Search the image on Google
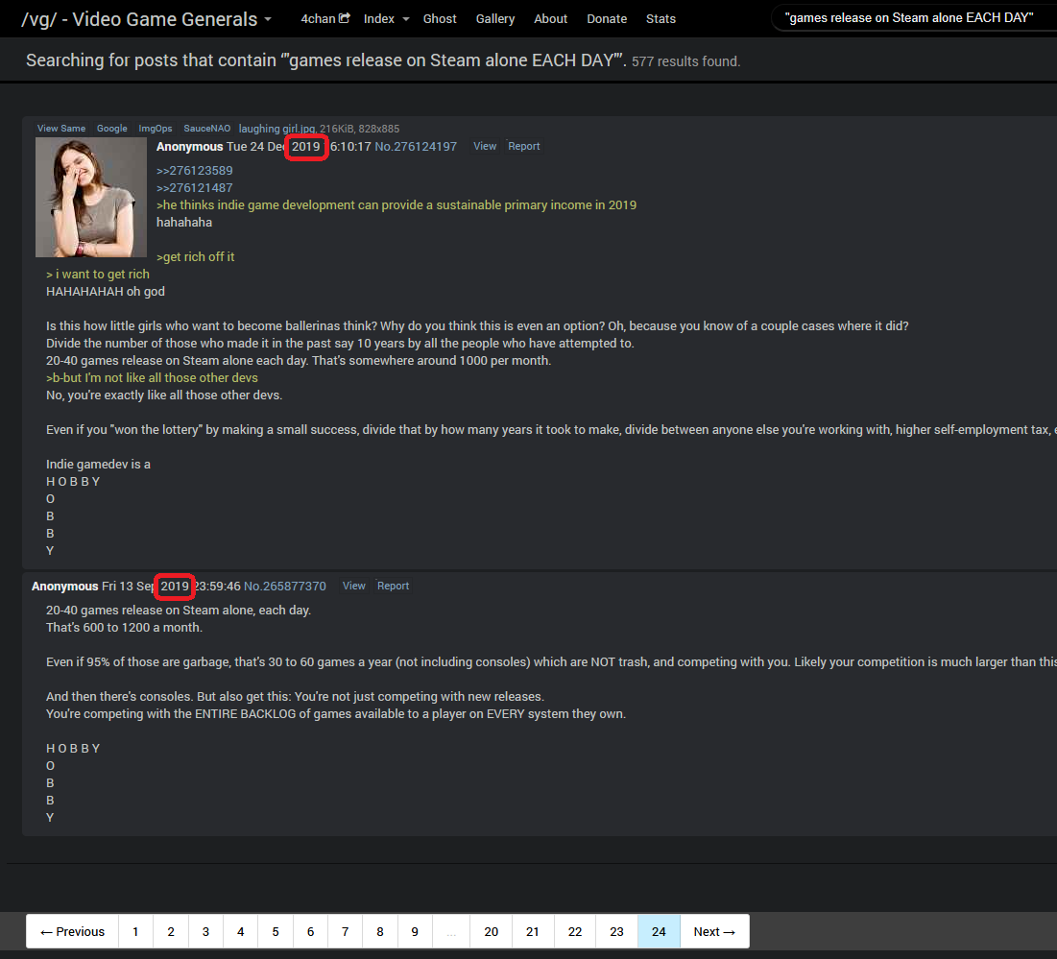Image resolution: width=1057 pixels, height=959 pixels. (112, 128)
